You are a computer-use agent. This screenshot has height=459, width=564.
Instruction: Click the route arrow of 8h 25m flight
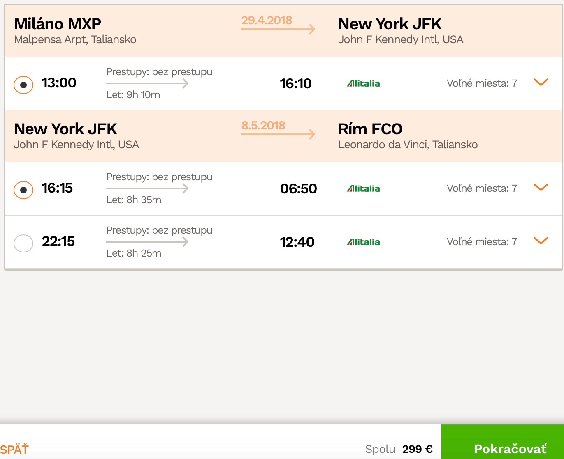click(147, 242)
